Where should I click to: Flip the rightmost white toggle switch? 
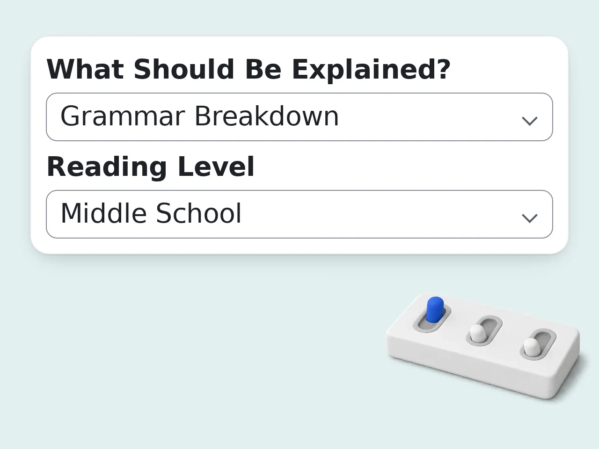coord(531,347)
